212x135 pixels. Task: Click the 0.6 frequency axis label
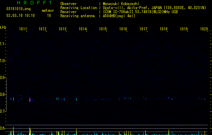click(x=3, y=128)
